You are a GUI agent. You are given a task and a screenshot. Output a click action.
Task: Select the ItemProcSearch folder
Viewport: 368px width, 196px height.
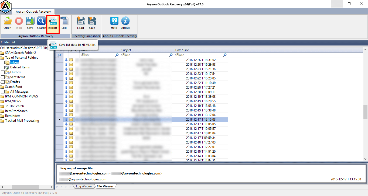(x=16, y=111)
